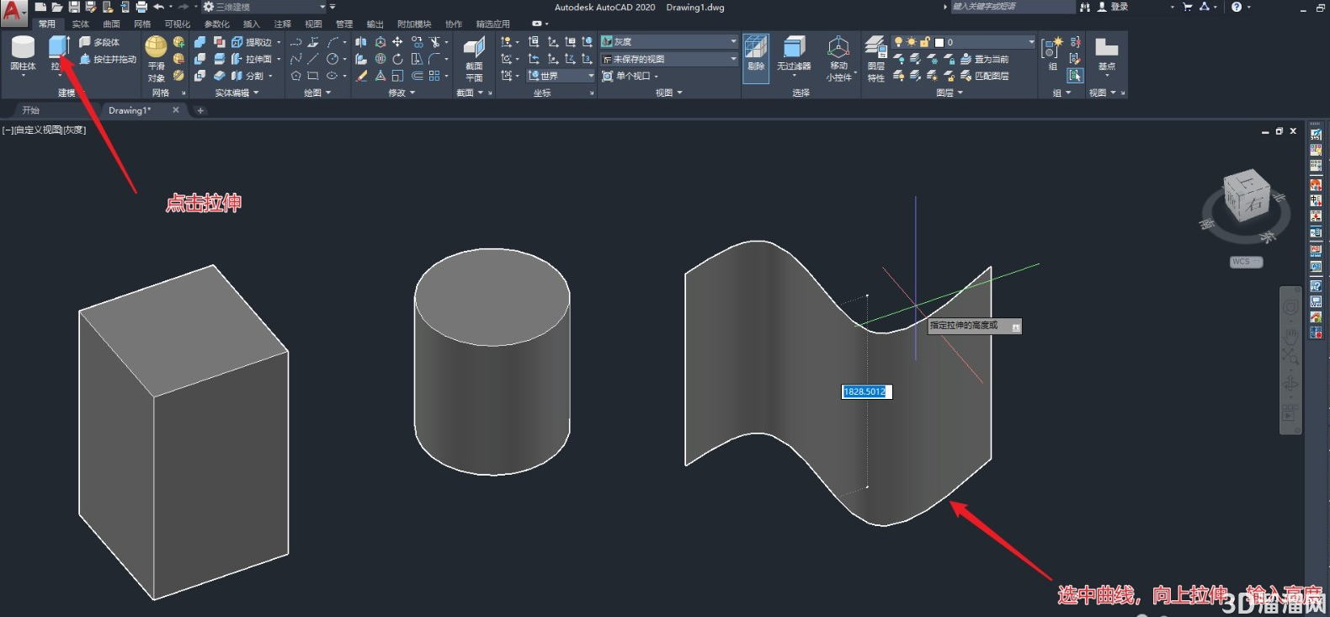The width and height of the screenshot is (1330, 617).
Task: Open the 世界 coordinate system dropdown
Action: (561, 76)
